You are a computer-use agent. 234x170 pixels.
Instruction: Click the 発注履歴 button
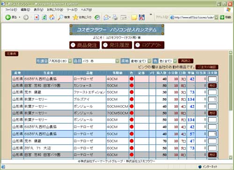tap(117, 45)
